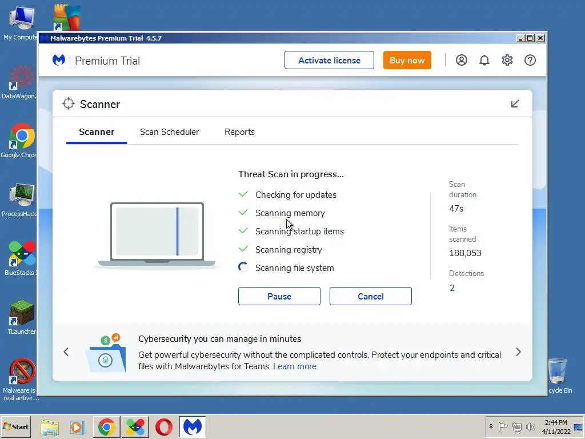Click the Malwarebytes for Teams folder image
This screenshot has height=439, width=585.
[106, 353]
